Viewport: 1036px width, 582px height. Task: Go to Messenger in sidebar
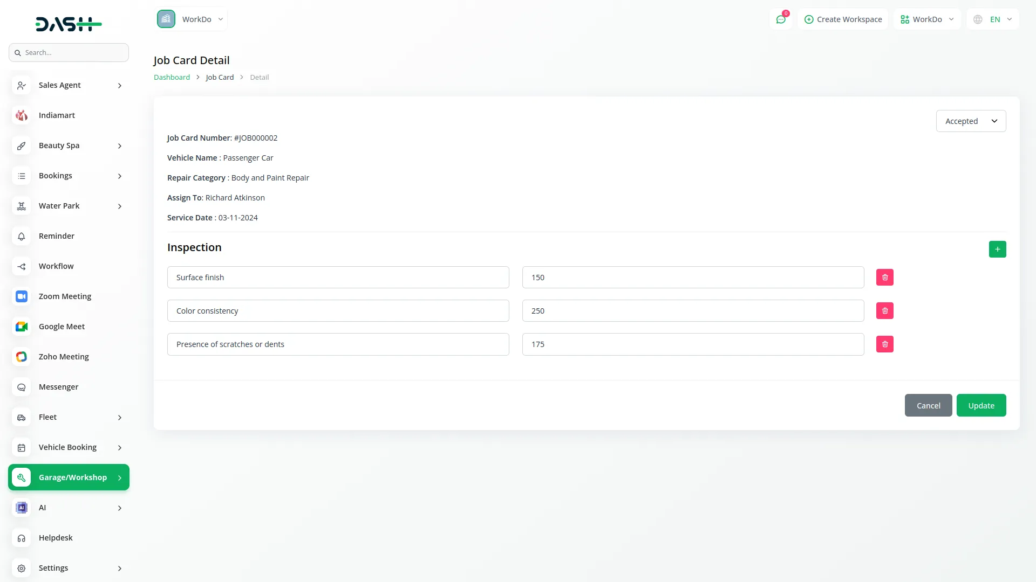click(x=58, y=387)
